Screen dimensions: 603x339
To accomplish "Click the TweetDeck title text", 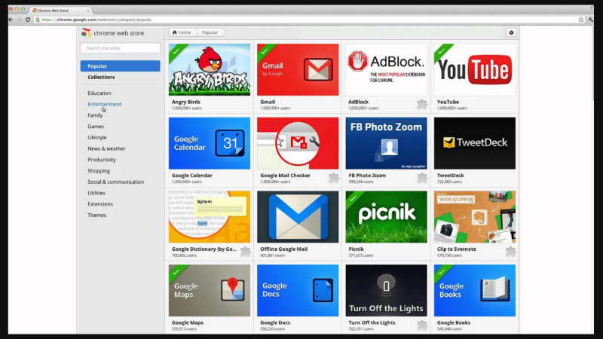I will 450,176.
